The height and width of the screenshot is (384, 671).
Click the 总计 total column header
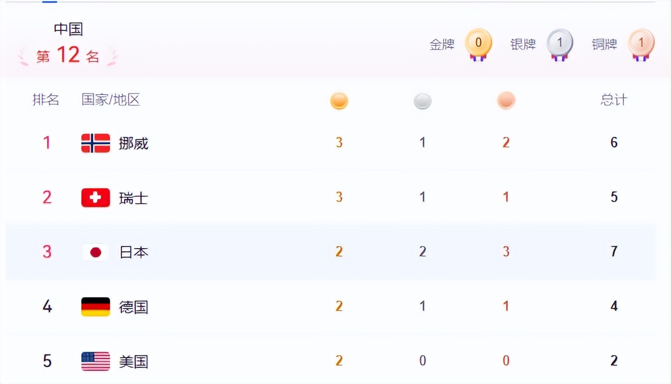point(614,100)
